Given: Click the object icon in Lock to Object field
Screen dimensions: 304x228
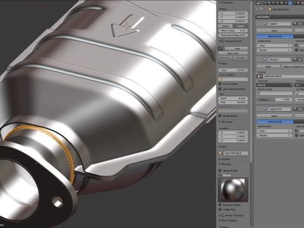Looking at the screenshot, I should [x=220, y=79].
